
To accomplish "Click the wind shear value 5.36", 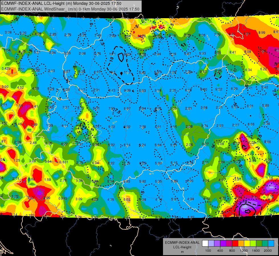I will (96, 144).
